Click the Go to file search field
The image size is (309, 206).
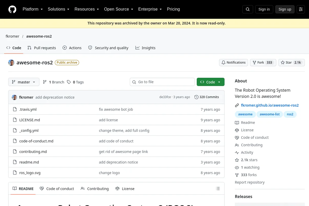(162, 82)
